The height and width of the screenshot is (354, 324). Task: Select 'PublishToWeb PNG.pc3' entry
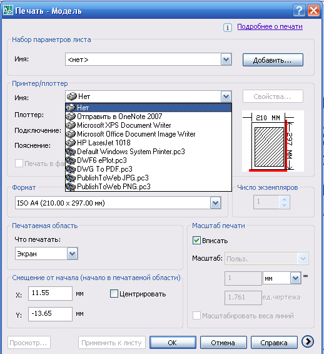tap(148, 187)
